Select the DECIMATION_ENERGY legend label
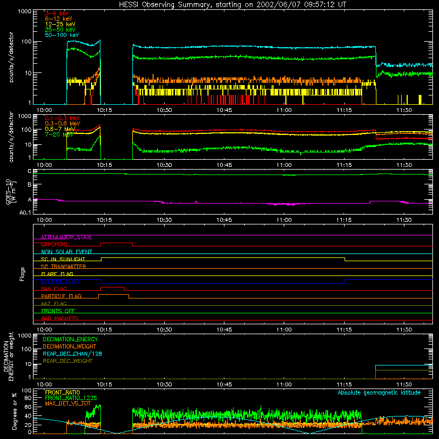439x439 pixels. coord(70,339)
